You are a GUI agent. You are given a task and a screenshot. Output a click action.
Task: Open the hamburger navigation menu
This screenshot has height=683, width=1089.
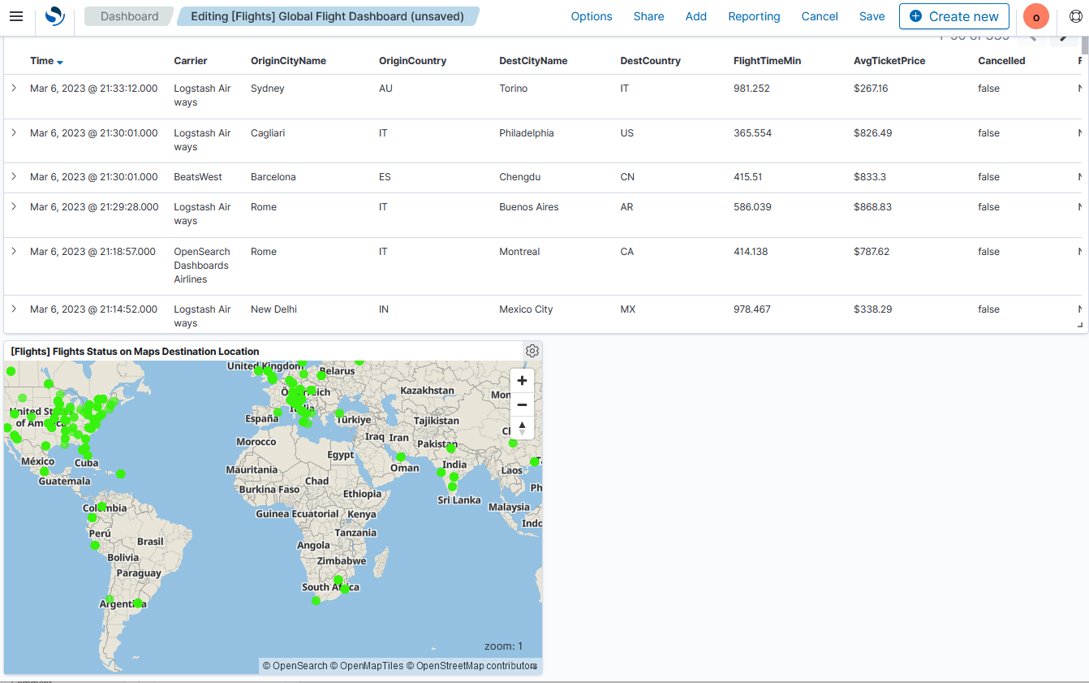16,16
